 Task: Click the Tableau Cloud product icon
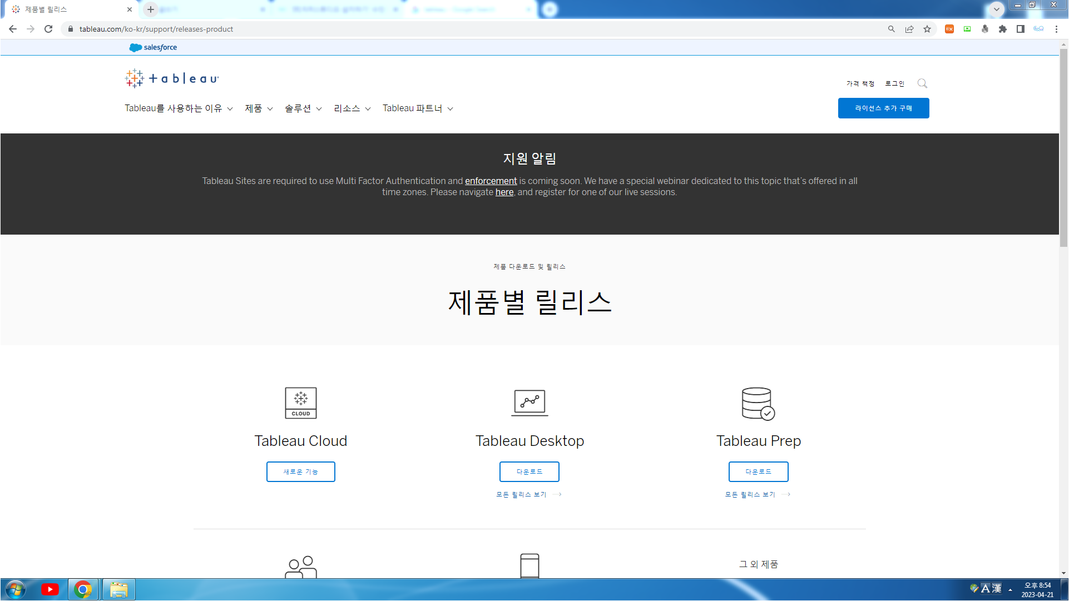(x=300, y=403)
